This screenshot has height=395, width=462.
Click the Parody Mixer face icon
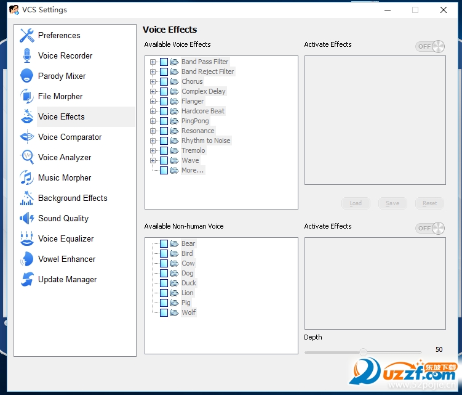coord(27,76)
